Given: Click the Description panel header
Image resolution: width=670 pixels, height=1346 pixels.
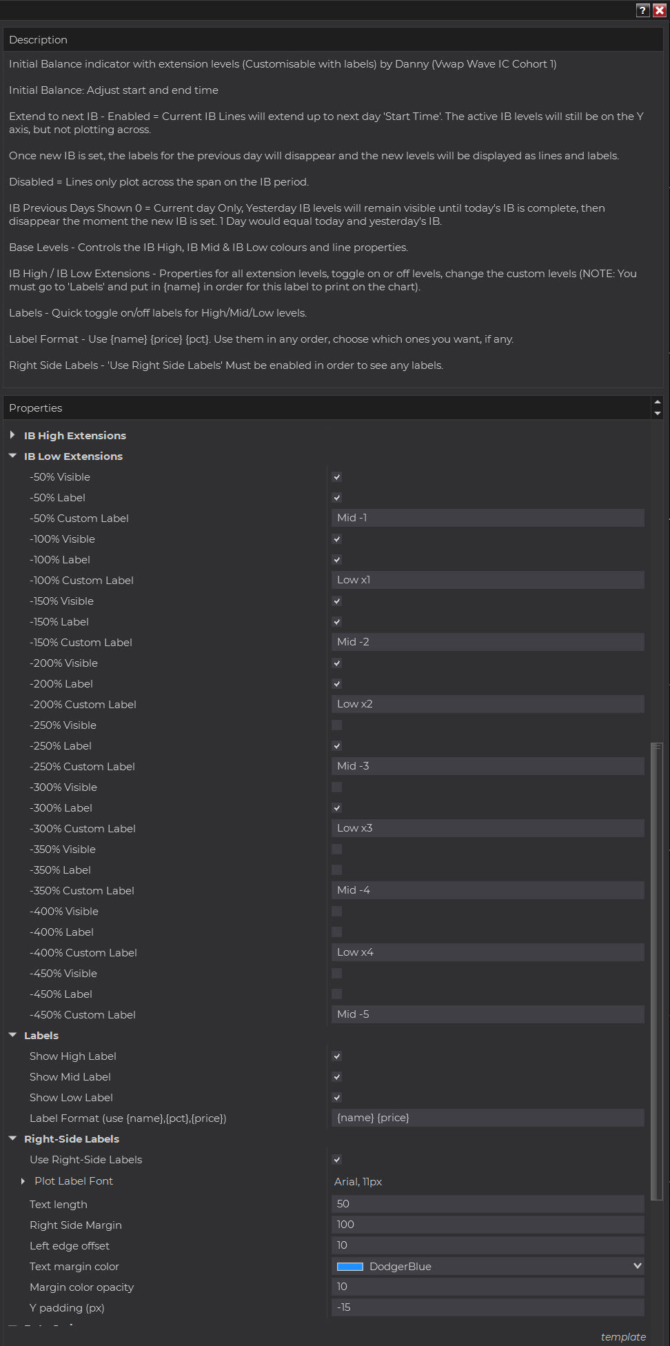Looking at the screenshot, I should [334, 39].
